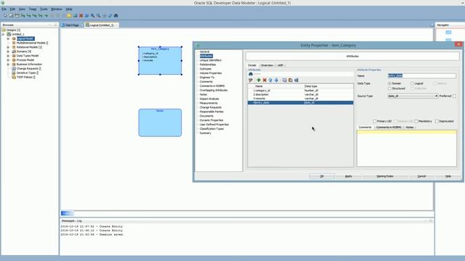This screenshot has width=465, height=261.
Task: Open the File menu
Action: pos(4,9)
